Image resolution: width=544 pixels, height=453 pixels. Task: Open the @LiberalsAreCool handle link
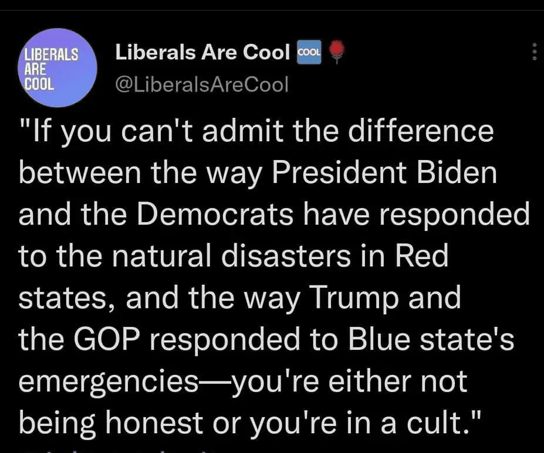tap(201, 84)
